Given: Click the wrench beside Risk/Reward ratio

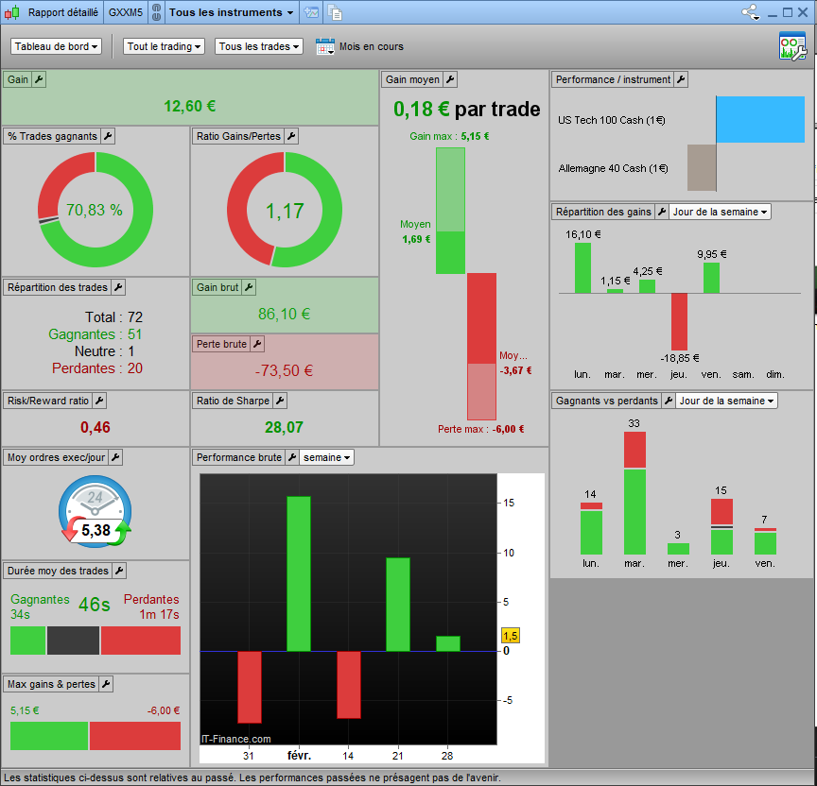Looking at the screenshot, I should [99, 401].
